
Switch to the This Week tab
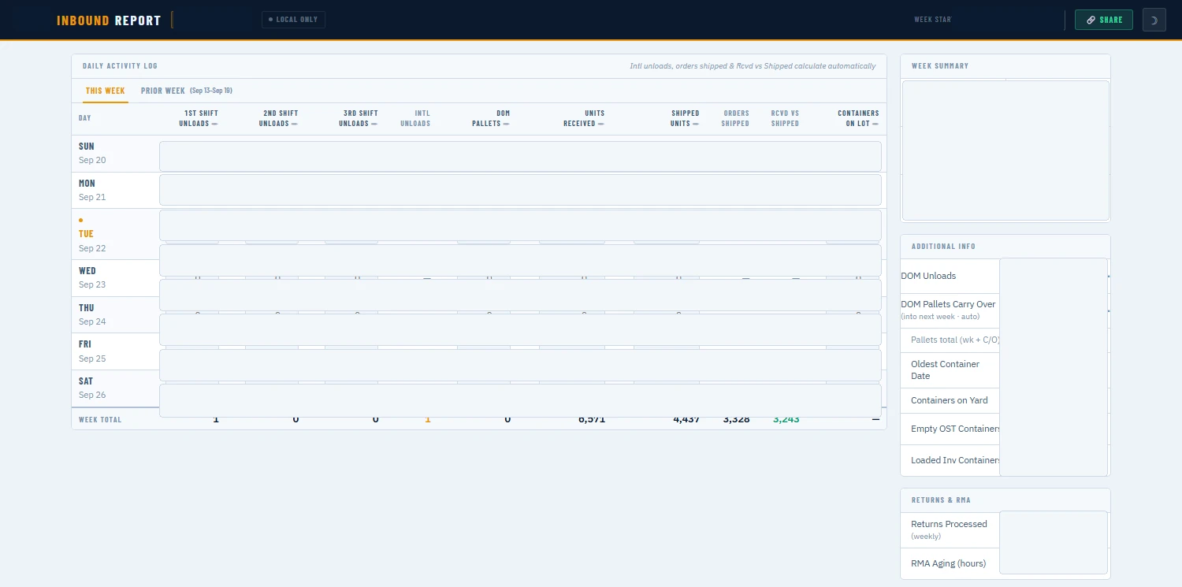tap(106, 91)
